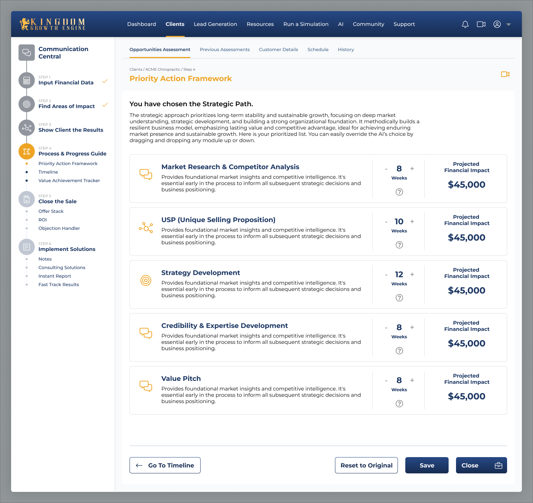Select the Objection Handler sidebar link
This screenshot has height=503, width=533.
coord(59,228)
